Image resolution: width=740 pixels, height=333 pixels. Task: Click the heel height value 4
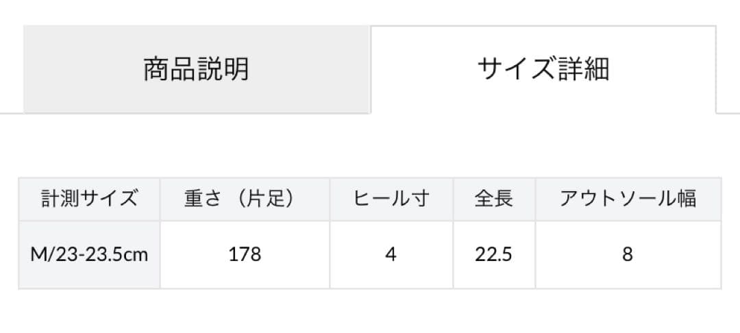pyautogui.click(x=391, y=255)
